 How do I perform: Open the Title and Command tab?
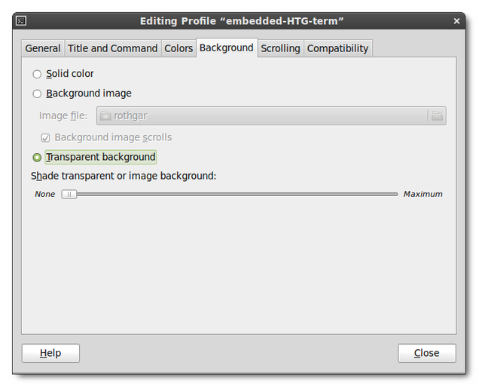tap(112, 48)
